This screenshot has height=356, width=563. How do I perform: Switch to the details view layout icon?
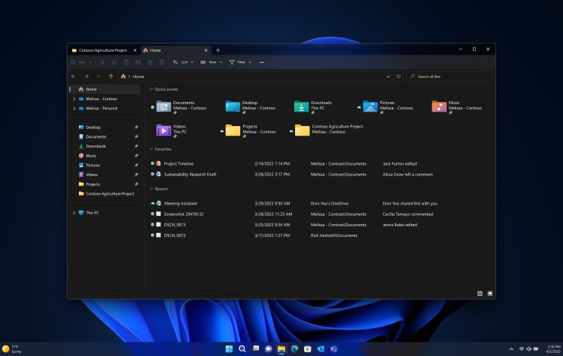480,293
